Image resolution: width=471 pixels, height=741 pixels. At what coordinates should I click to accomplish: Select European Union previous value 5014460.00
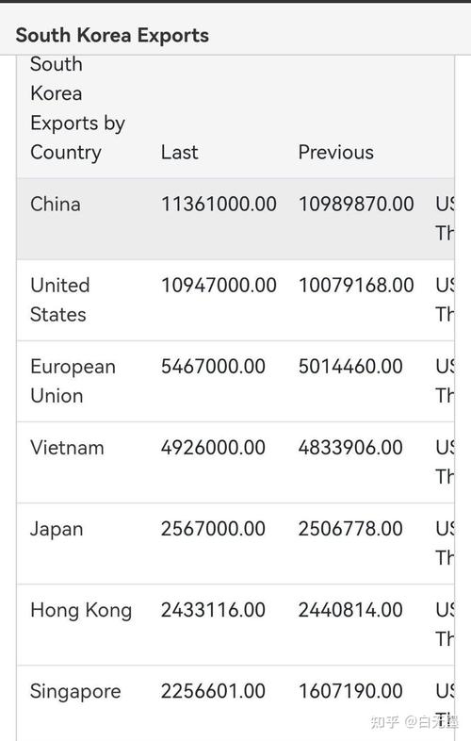point(350,366)
